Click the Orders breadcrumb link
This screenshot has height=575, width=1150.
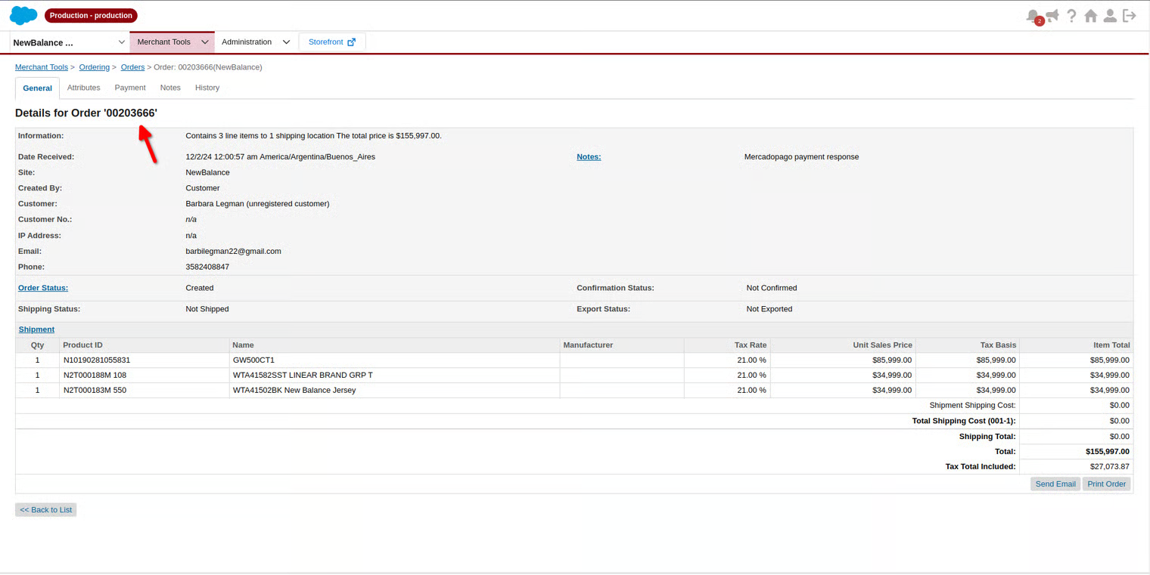pyautogui.click(x=132, y=67)
